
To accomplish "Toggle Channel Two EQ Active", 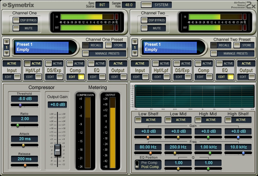I will point(225,64).
